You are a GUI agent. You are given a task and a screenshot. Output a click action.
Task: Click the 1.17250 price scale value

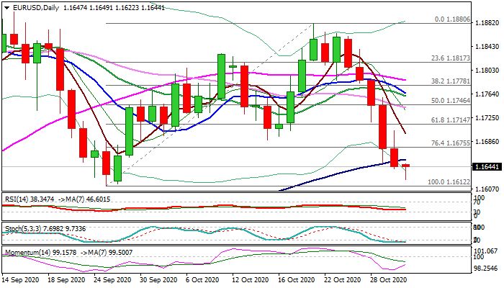(488, 117)
